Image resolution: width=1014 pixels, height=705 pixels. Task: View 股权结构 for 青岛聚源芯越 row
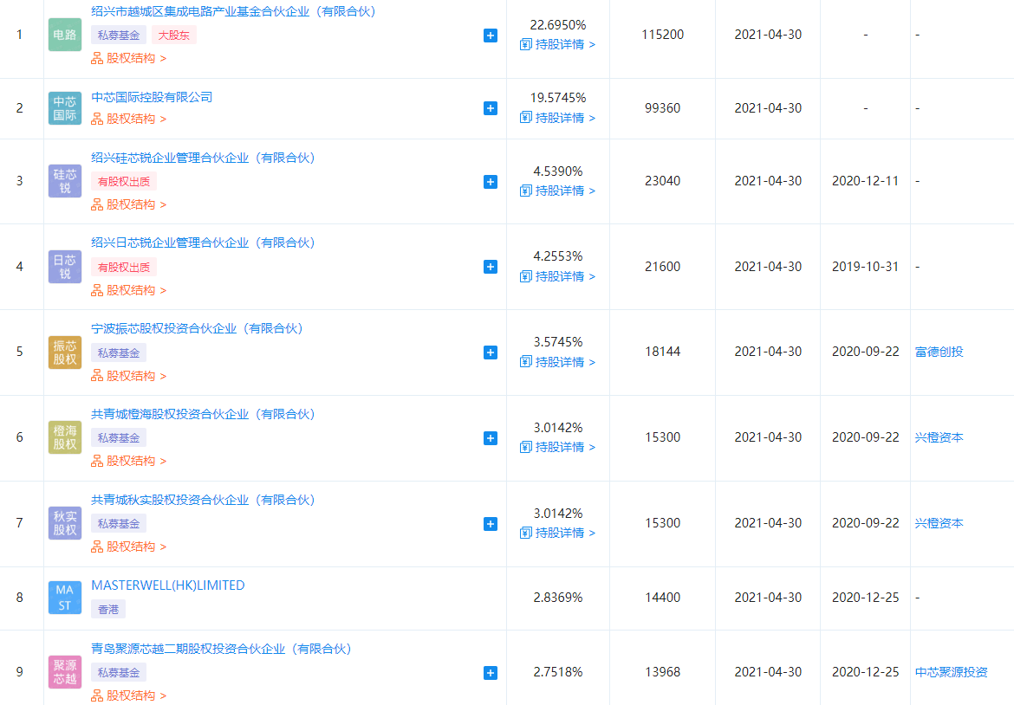point(128,695)
